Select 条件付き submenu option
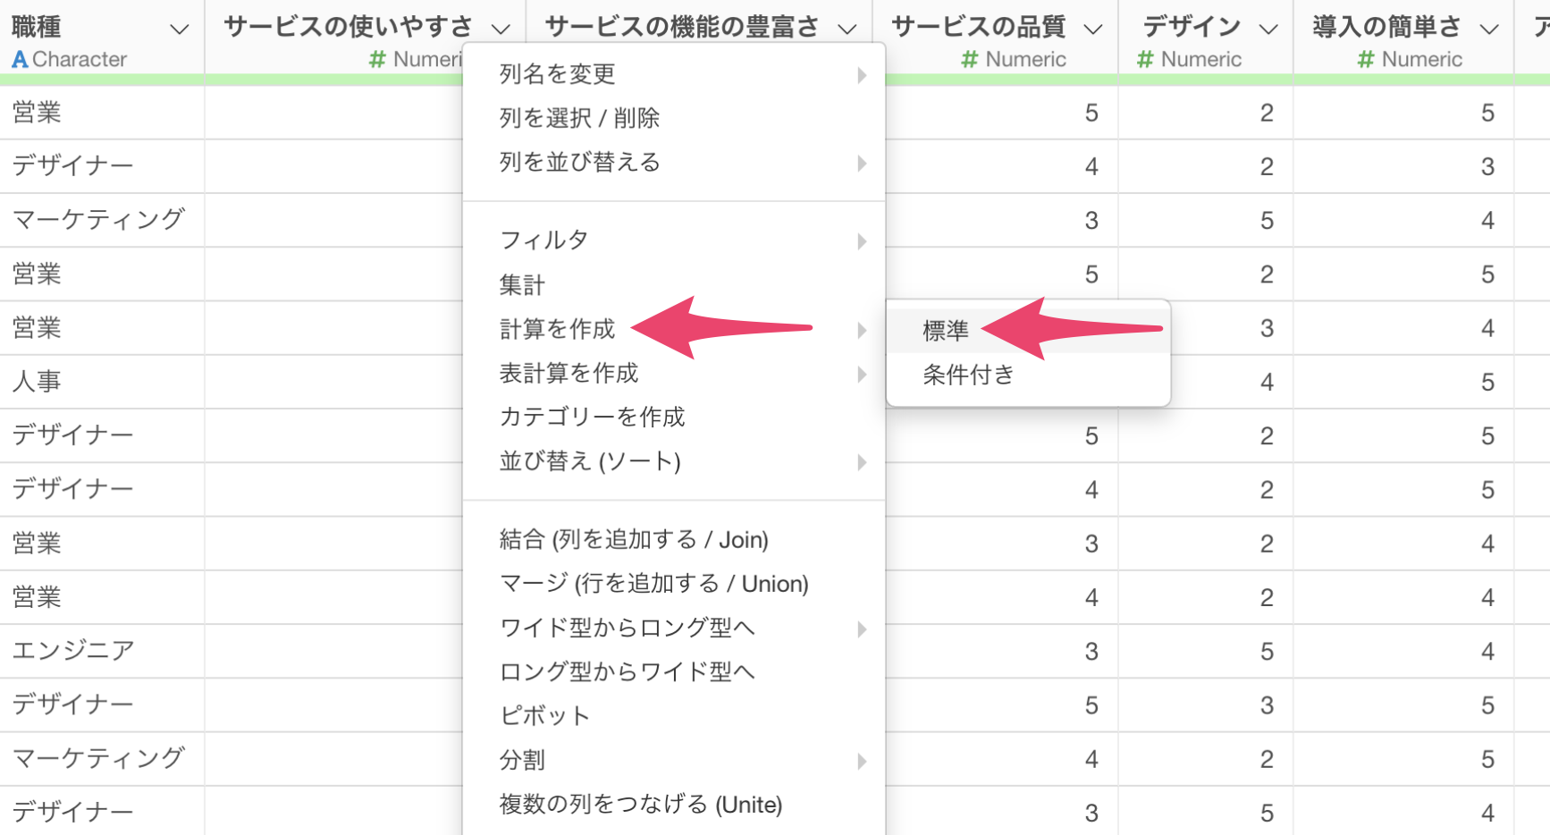Image resolution: width=1550 pixels, height=835 pixels. click(x=968, y=375)
